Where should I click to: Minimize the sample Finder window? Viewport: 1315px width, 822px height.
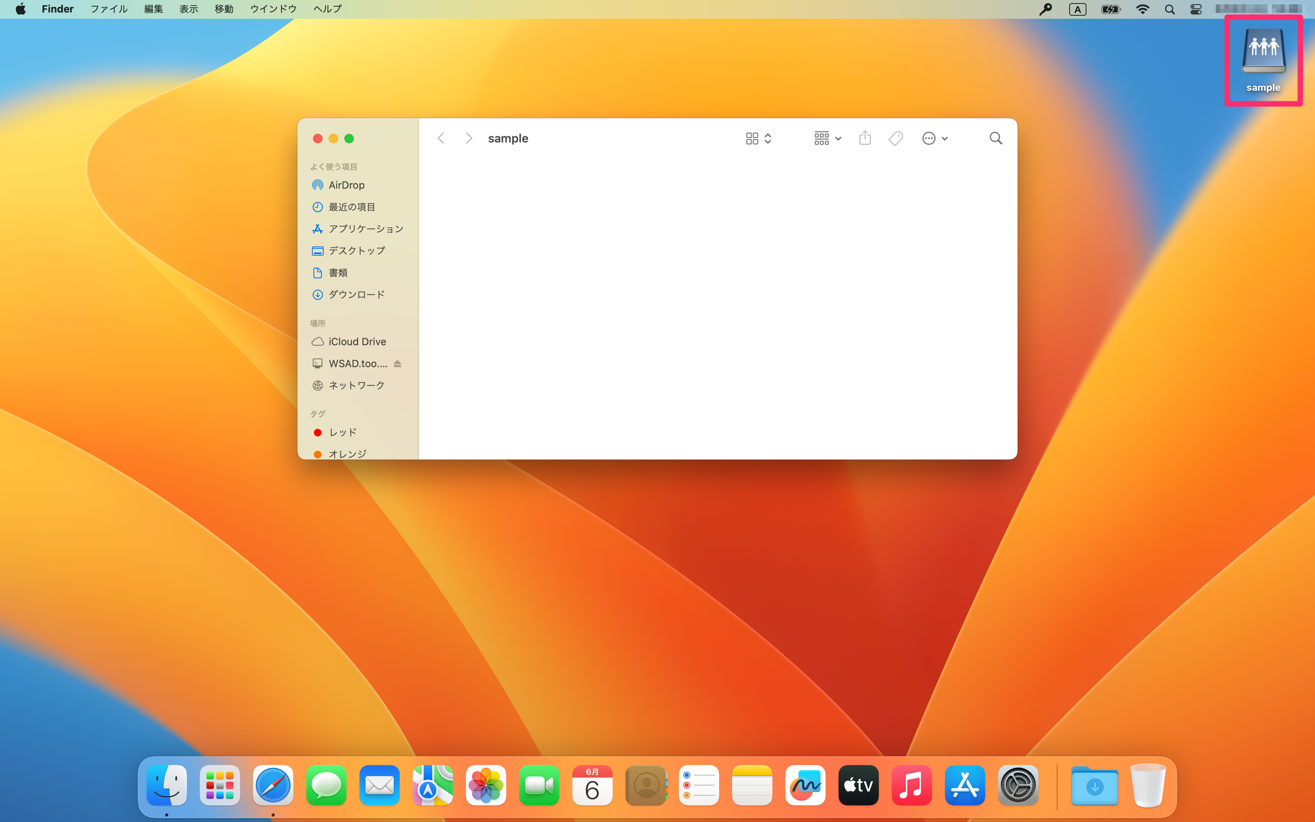[333, 139]
